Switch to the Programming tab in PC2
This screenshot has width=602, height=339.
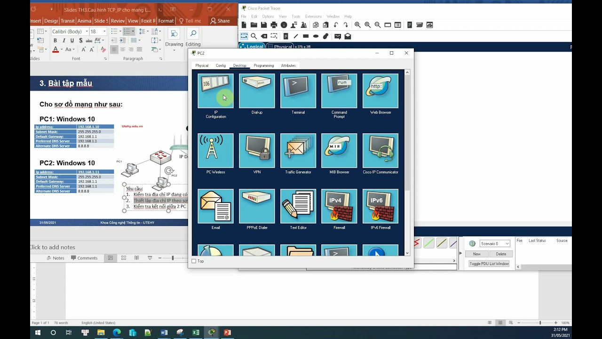(264, 65)
